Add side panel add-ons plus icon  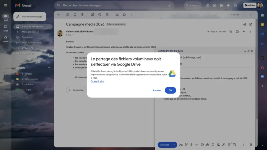tap(262, 86)
